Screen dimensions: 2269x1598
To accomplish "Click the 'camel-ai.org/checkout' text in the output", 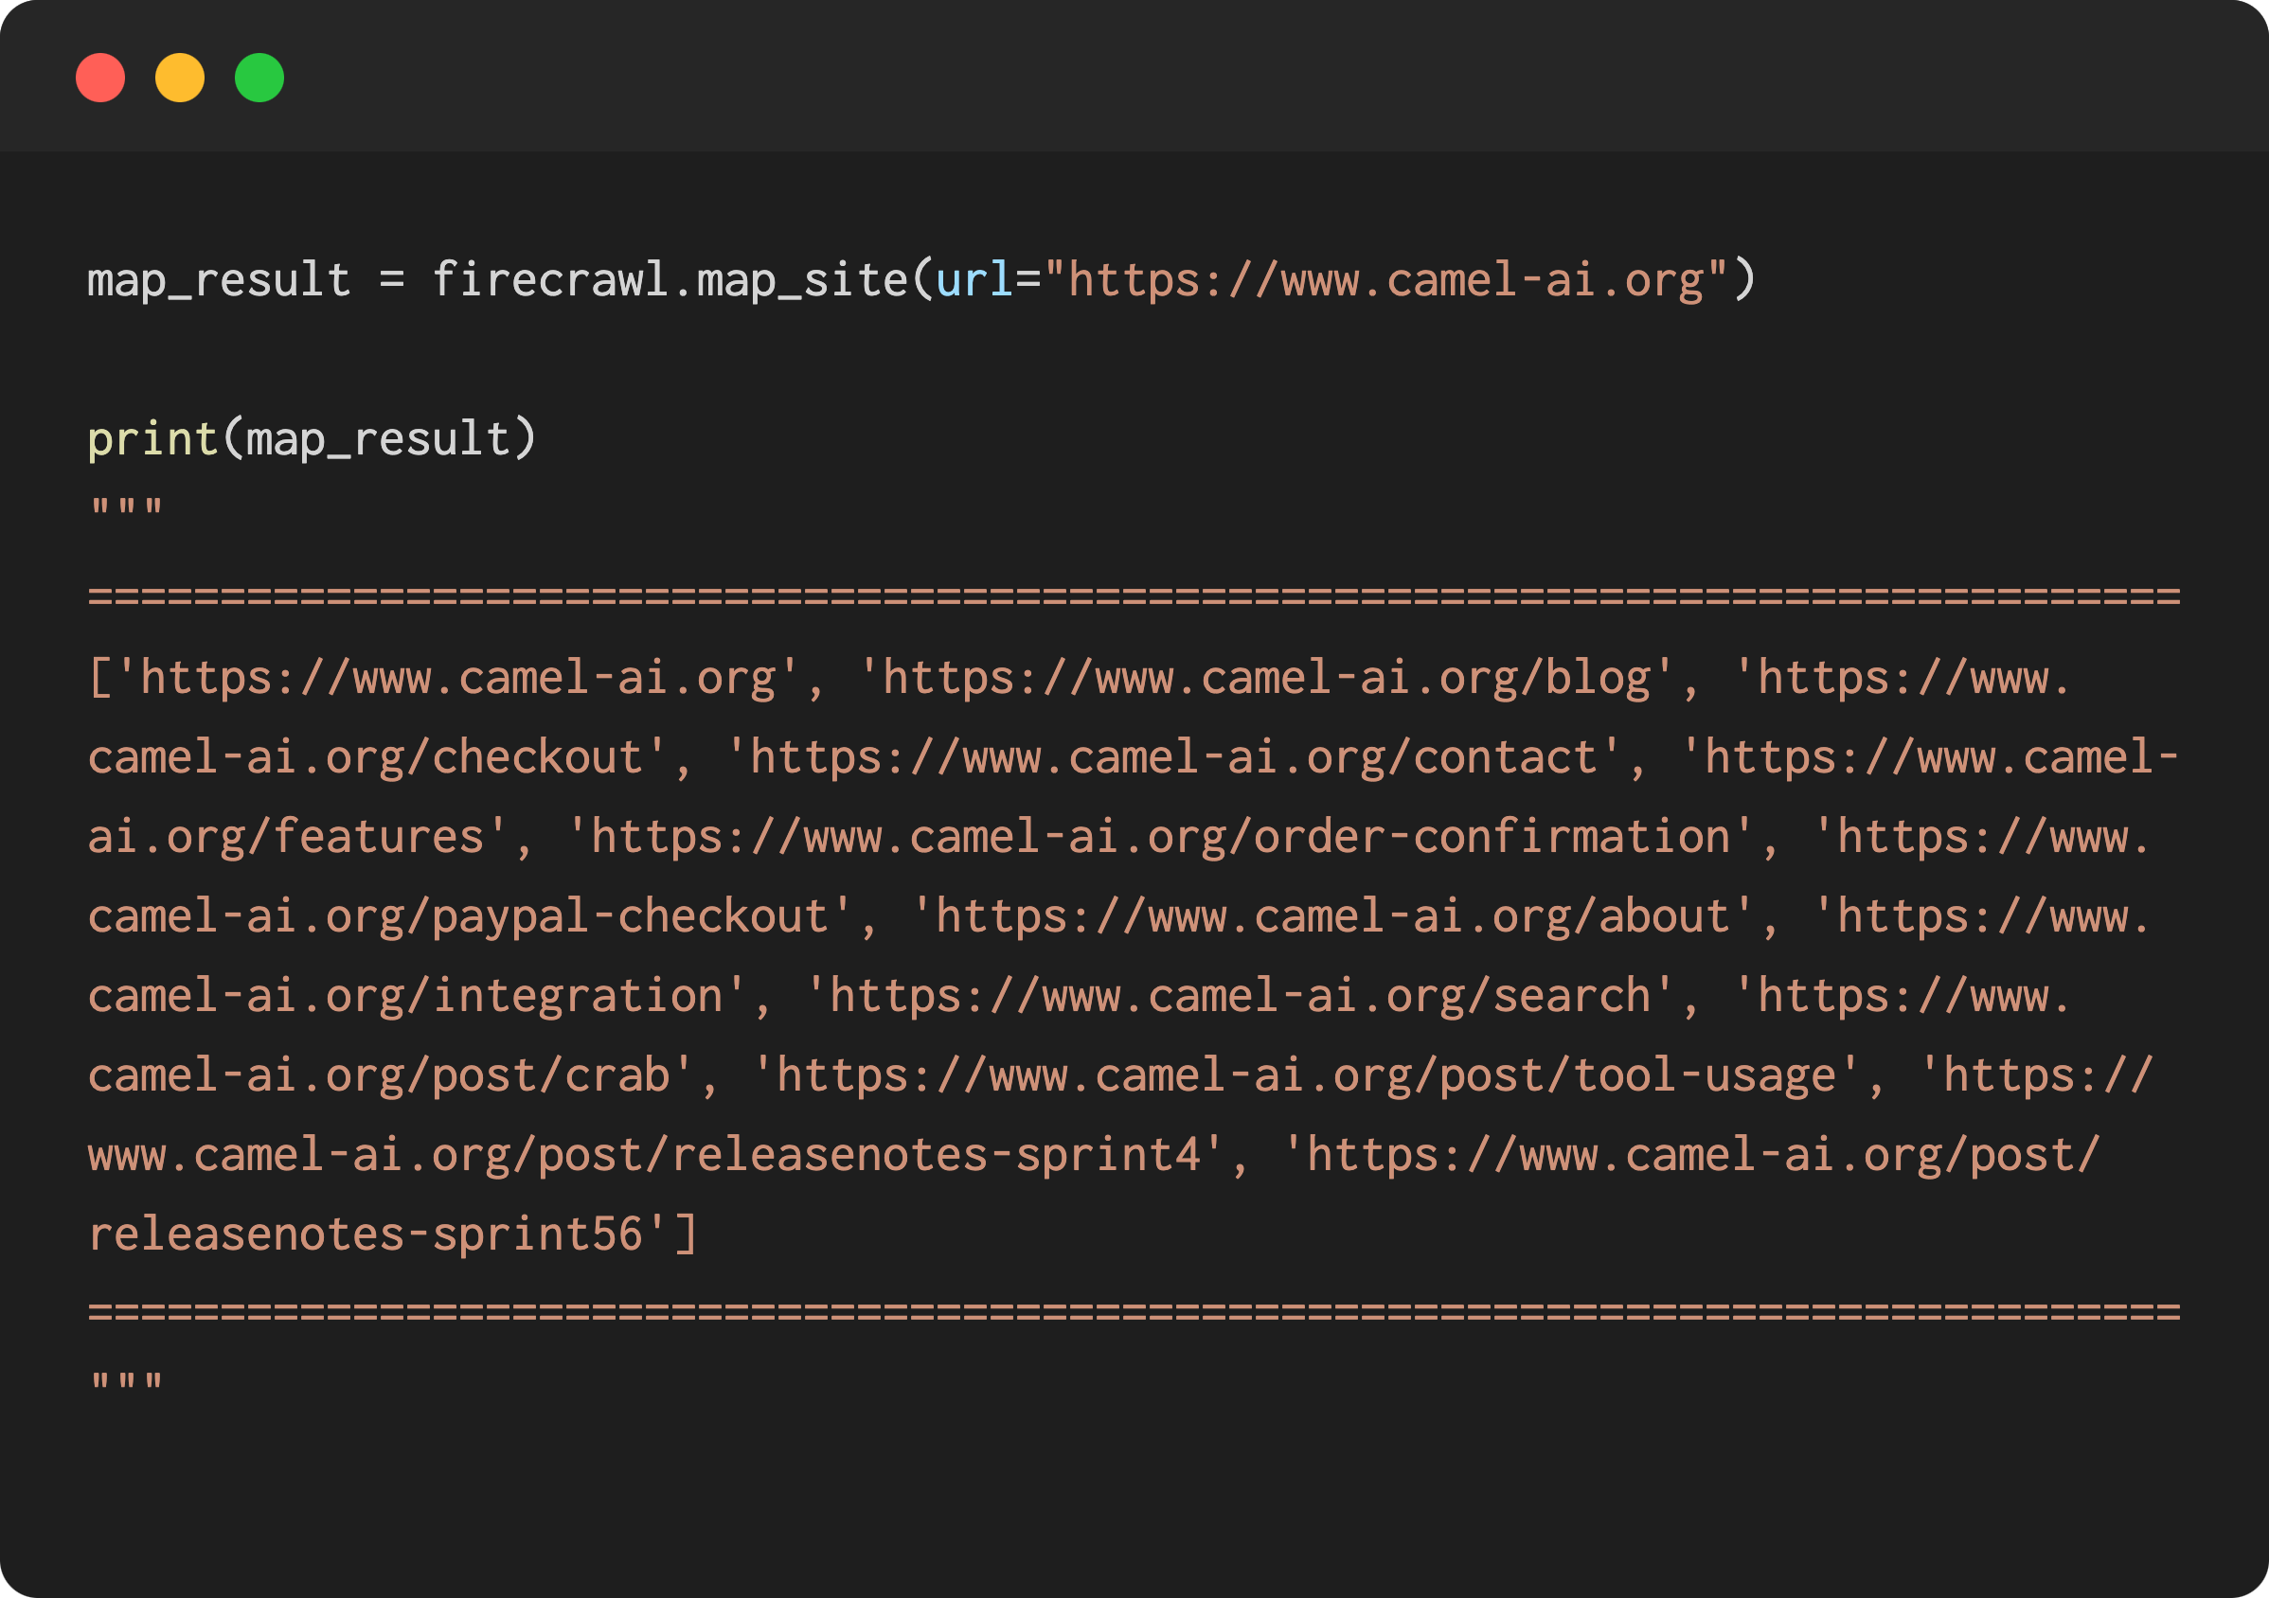I will point(365,757).
